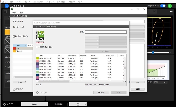Expand the PANTONE Solid Coated library dropdown

pos(106,85)
